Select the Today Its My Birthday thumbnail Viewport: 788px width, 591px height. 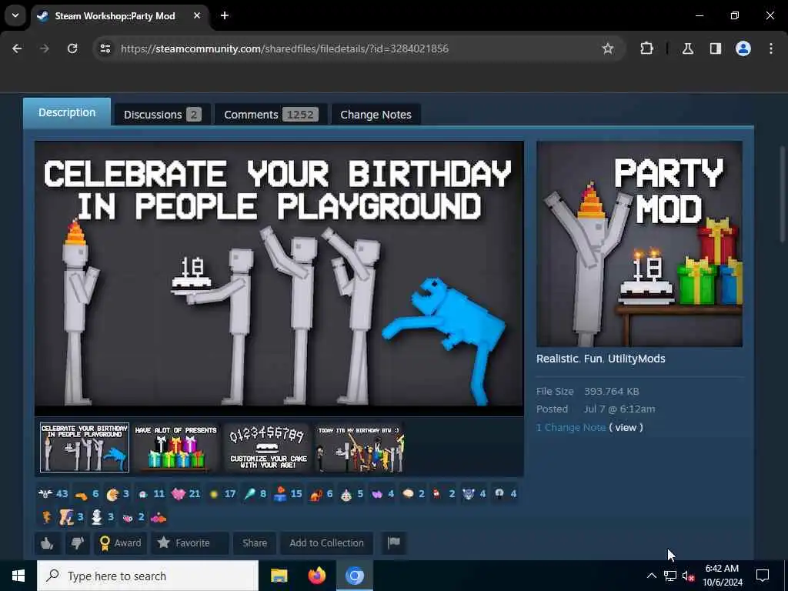(x=359, y=447)
